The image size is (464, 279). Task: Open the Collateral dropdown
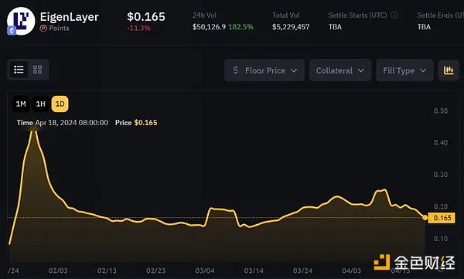point(340,70)
